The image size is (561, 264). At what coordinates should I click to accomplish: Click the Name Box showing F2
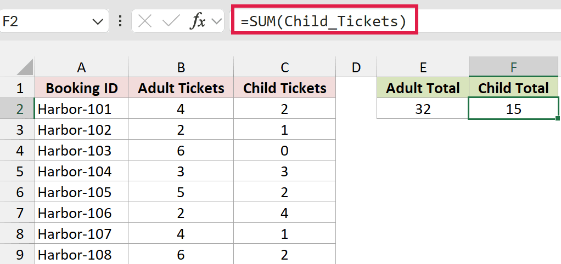point(54,22)
